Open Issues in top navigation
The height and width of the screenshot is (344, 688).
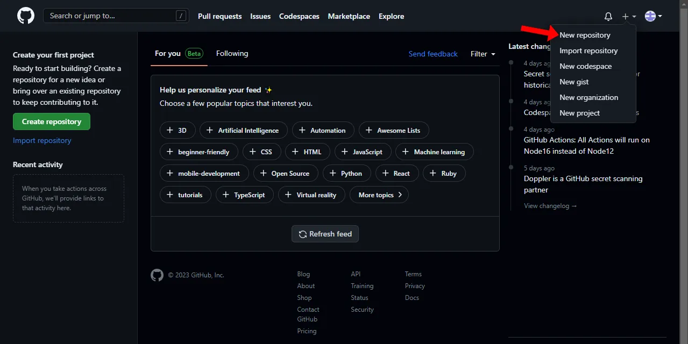tap(260, 16)
